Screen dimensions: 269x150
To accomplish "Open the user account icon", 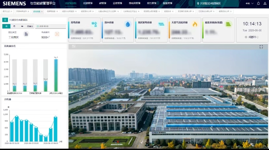I will coord(265,3).
